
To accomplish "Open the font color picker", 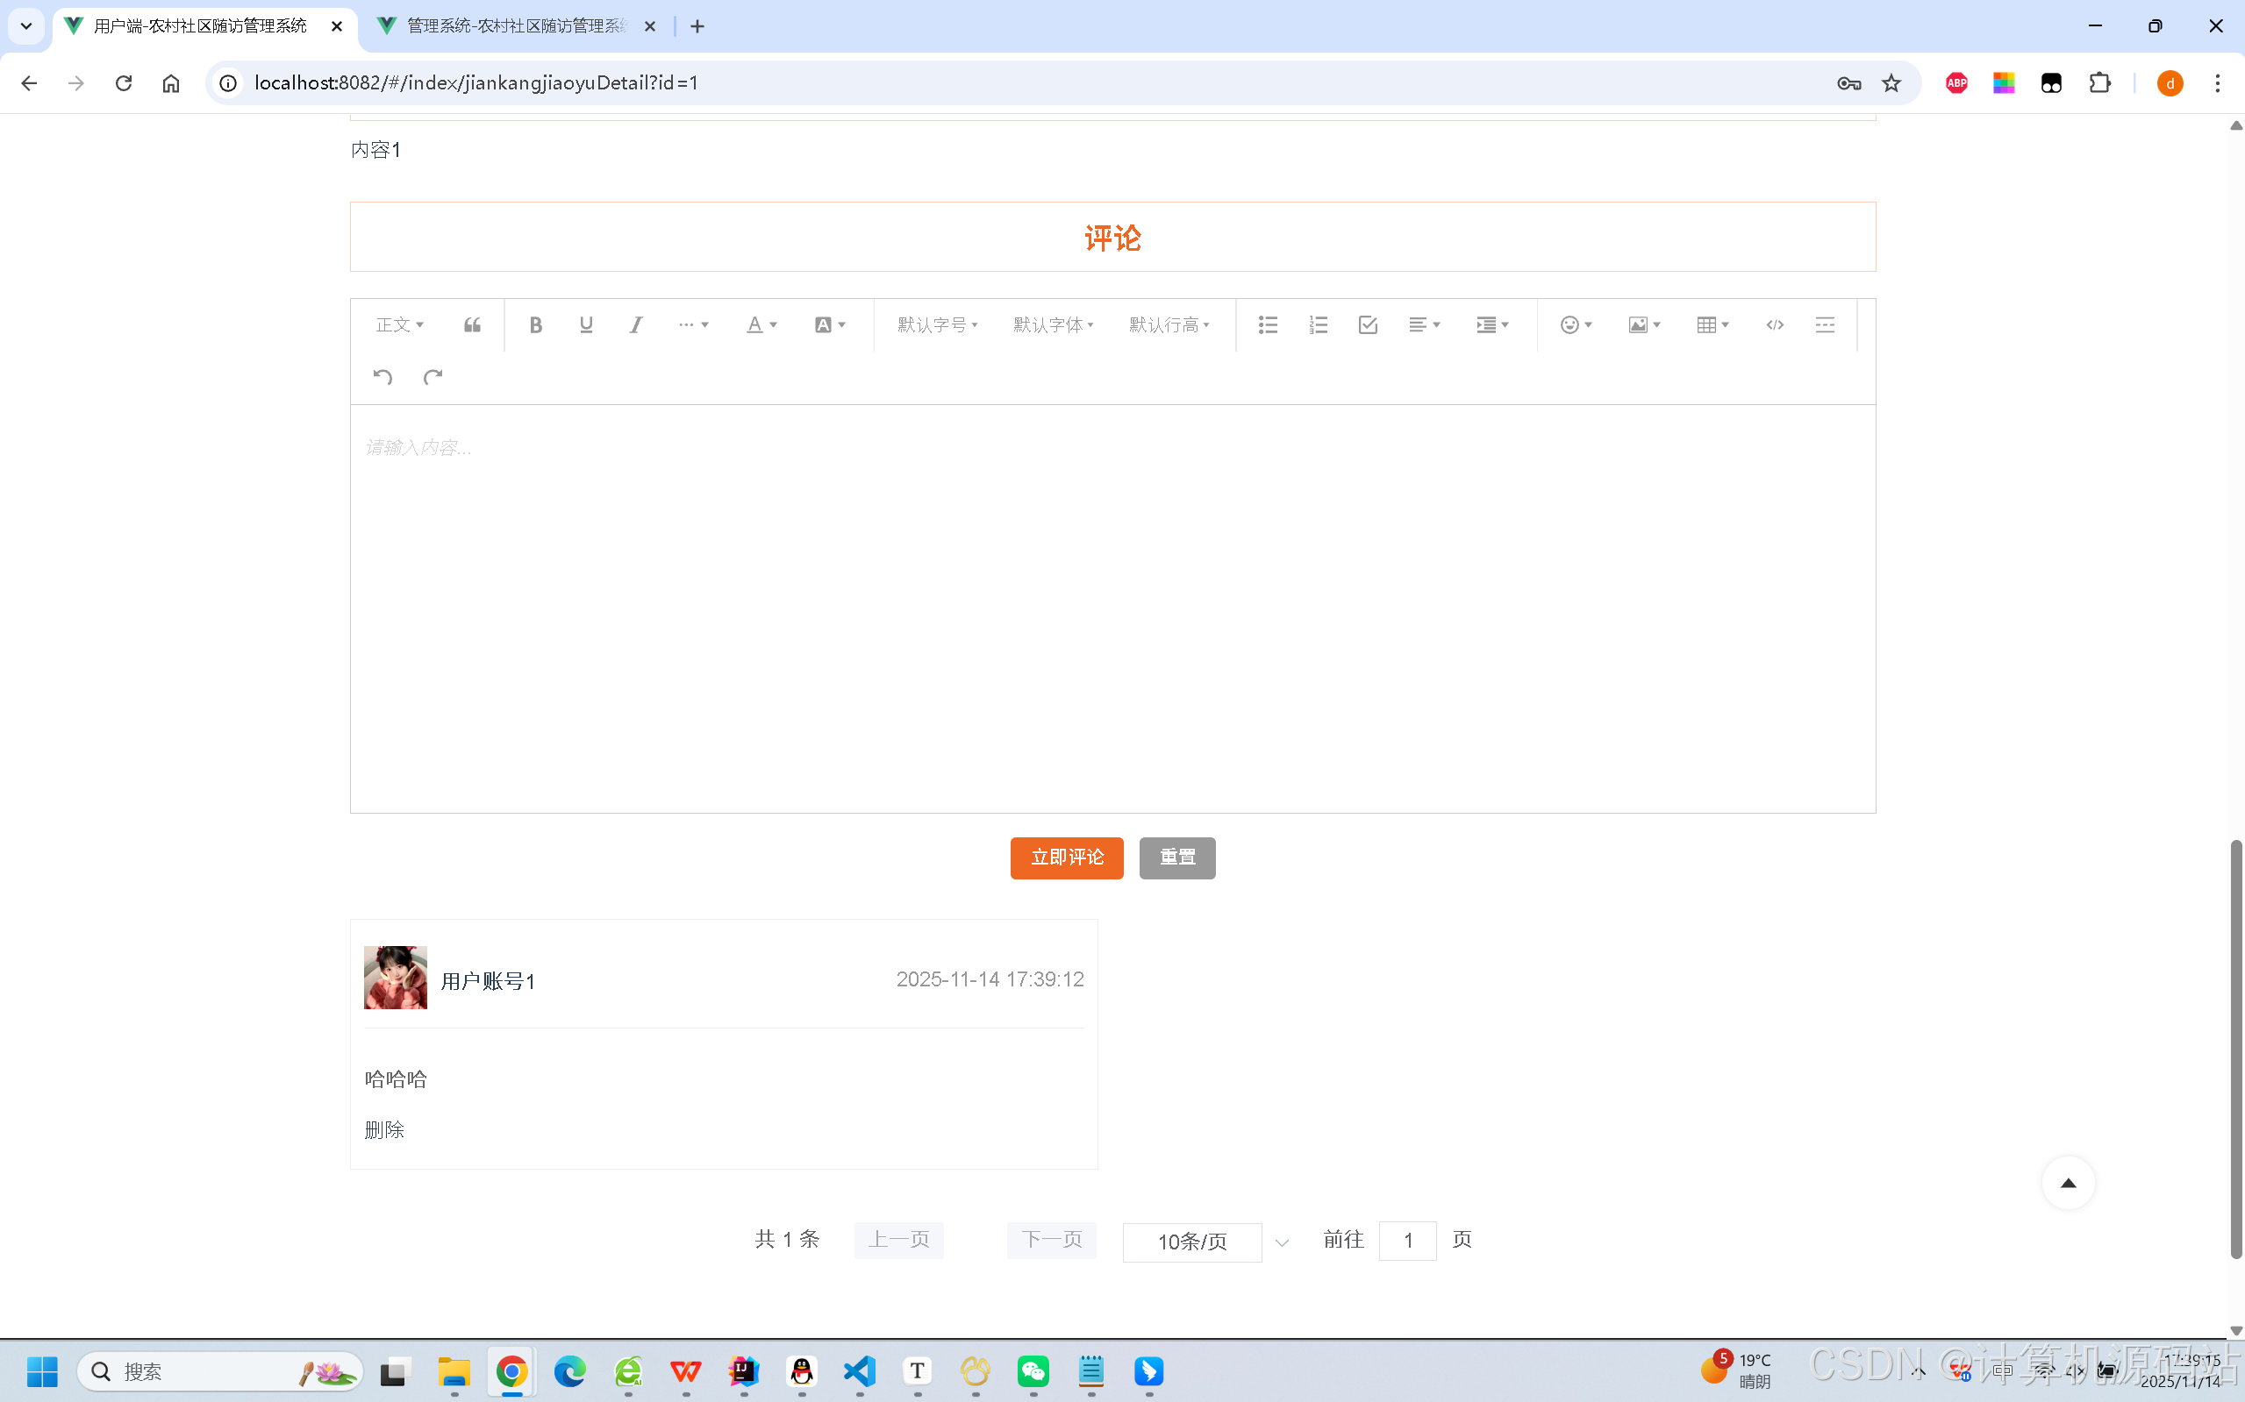I will pyautogui.click(x=761, y=324).
